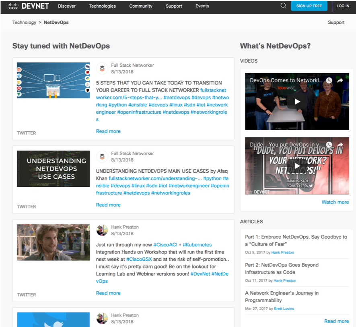Click the search icon in the top navigation
Viewport: 356px width, 327px height.
pos(283,6)
